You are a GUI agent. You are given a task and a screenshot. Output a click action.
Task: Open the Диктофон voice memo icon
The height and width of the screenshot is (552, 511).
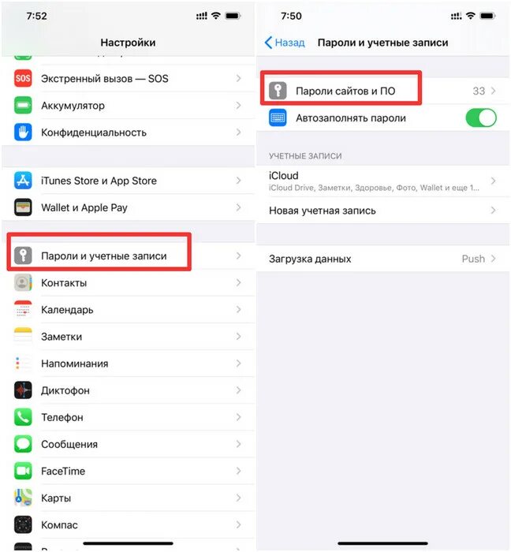click(x=23, y=390)
